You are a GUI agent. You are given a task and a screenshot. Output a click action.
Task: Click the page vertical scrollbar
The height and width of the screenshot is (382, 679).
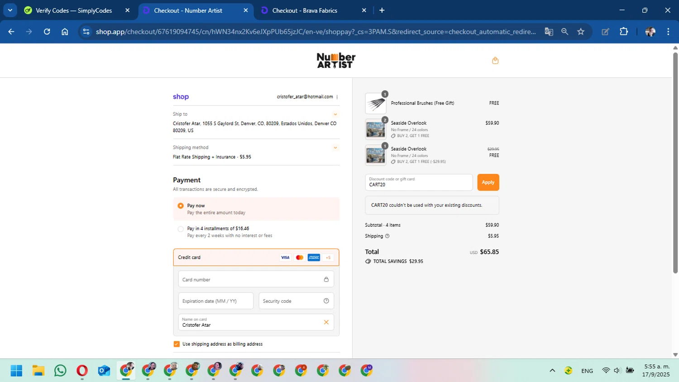point(675,163)
